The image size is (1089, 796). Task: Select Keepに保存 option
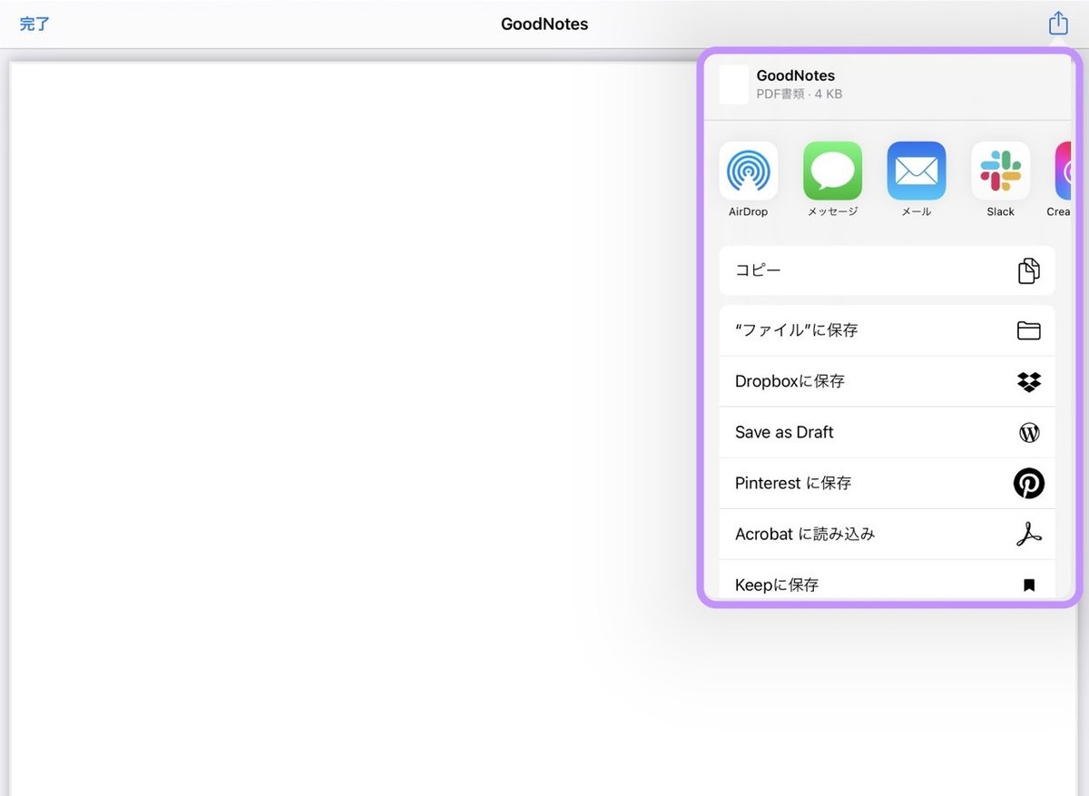(888, 581)
